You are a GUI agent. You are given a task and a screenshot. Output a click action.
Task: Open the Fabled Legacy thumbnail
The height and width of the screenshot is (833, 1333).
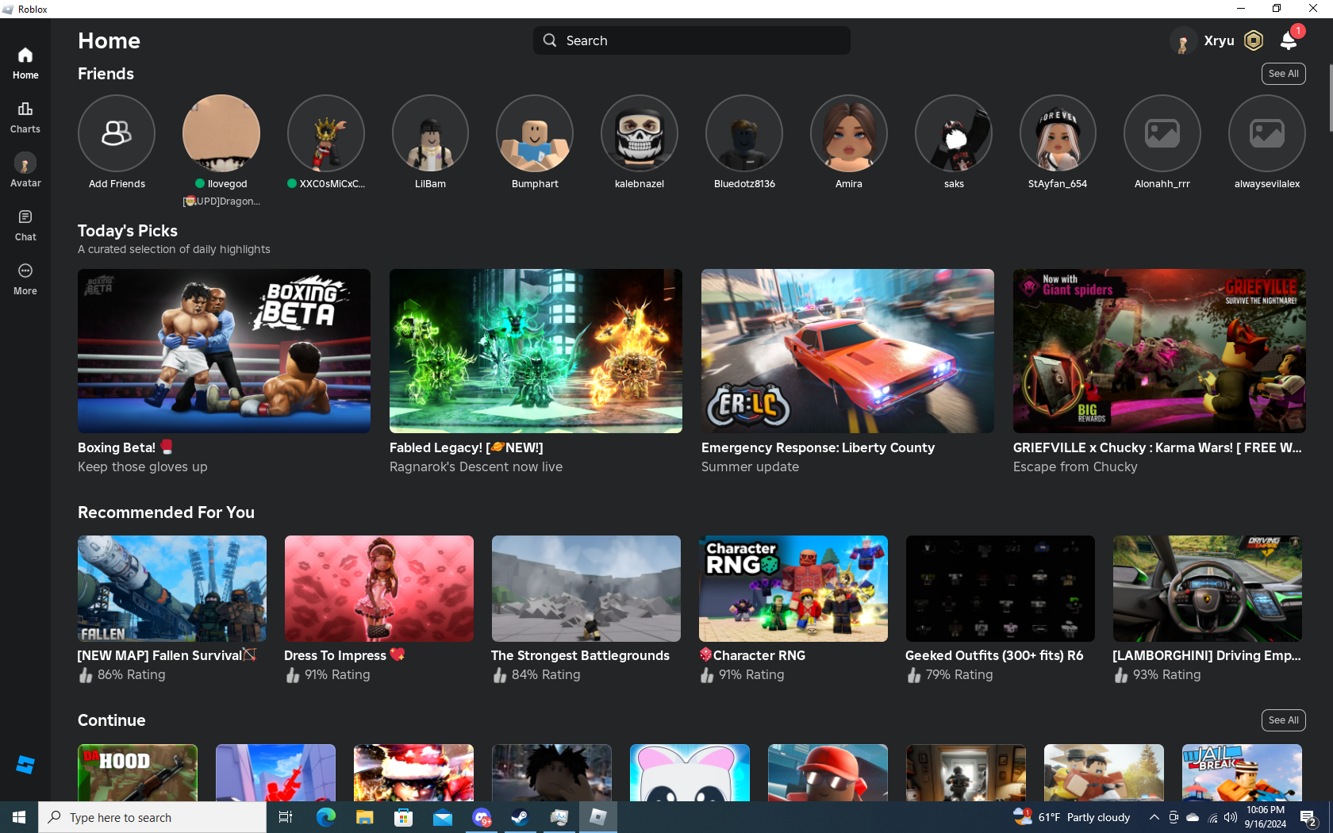click(x=536, y=351)
